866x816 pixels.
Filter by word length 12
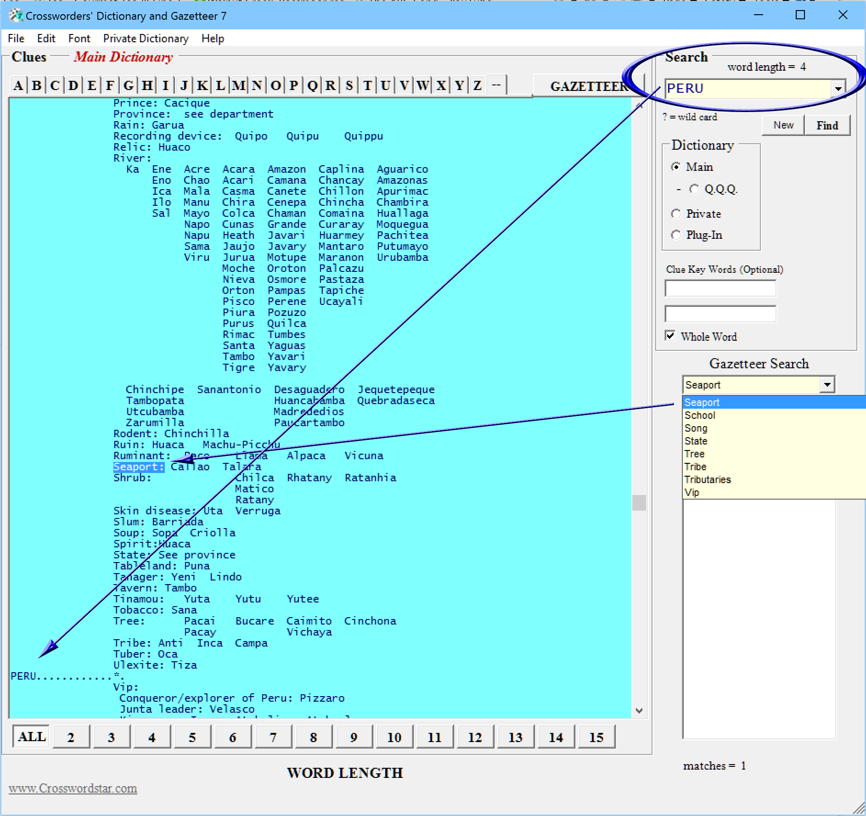pyautogui.click(x=475, y=737)
